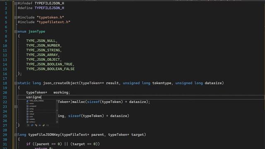Click the word 'jsonType' on line 7
The height and width of the screenshot is (149, 265).
coord(37,31)
